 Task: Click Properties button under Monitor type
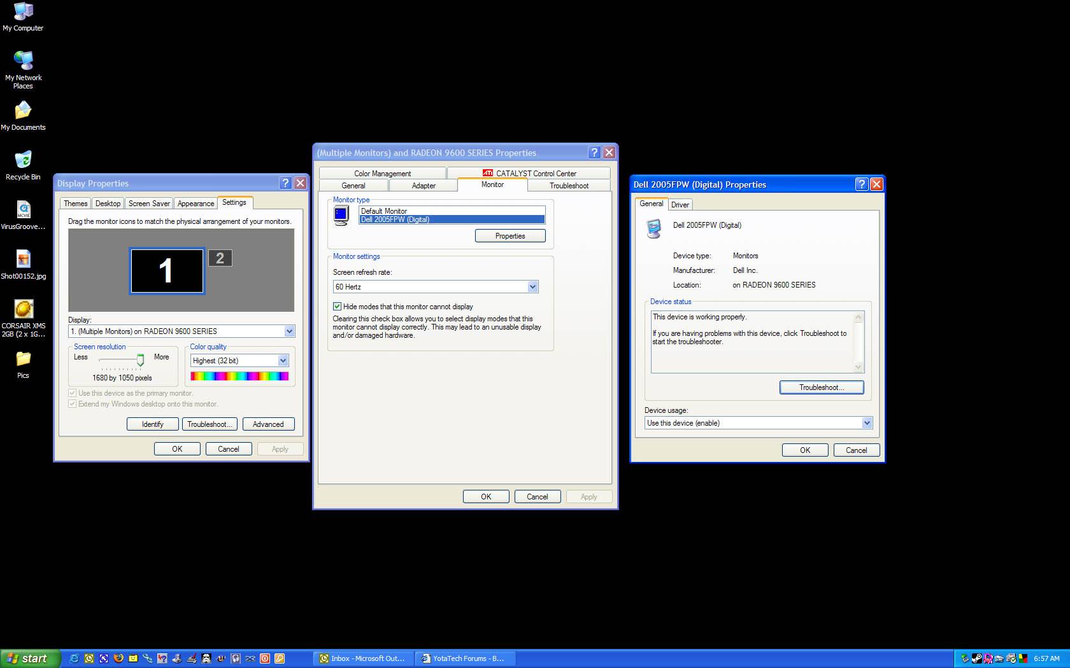pos(510,236)
